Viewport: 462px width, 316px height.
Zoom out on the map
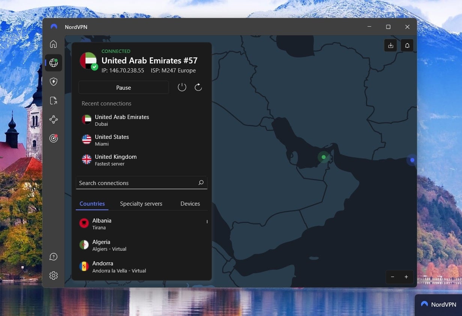click(x=393, y=277)
